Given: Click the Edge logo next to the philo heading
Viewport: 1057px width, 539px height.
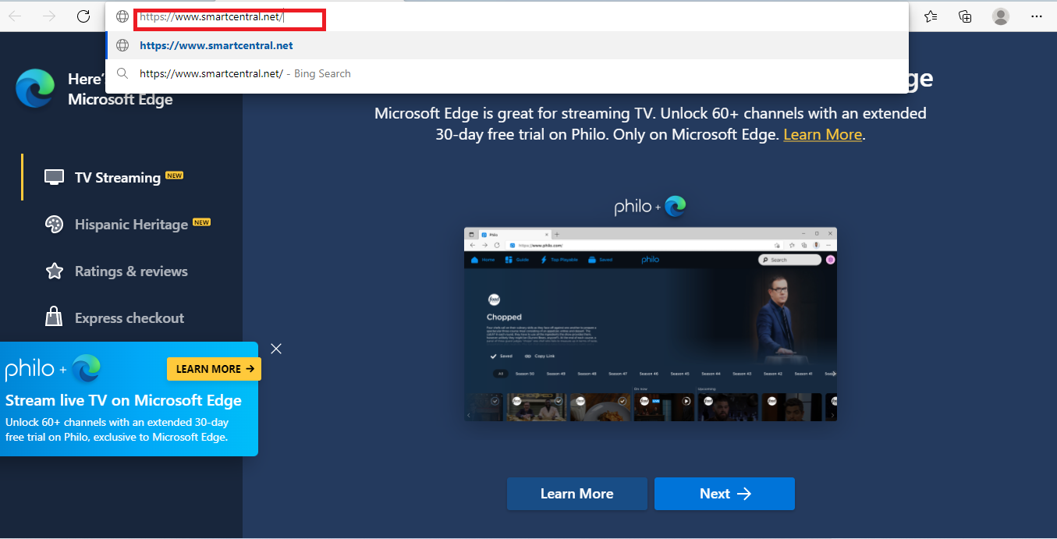Looking at the screenshot, I should 676,206.
